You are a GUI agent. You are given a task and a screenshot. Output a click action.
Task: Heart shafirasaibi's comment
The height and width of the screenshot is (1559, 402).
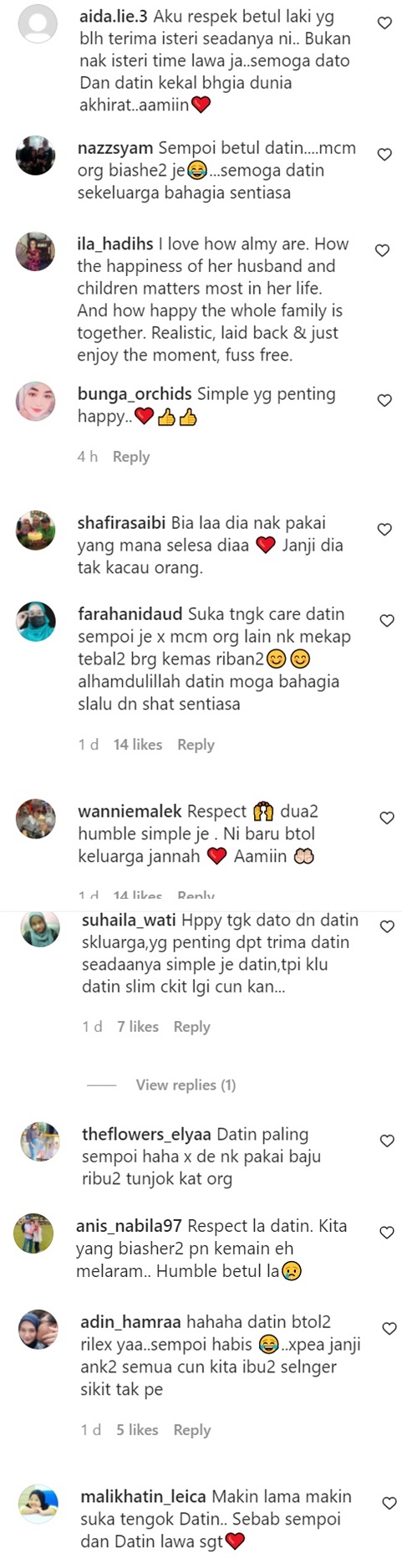[x=384, y=530]
